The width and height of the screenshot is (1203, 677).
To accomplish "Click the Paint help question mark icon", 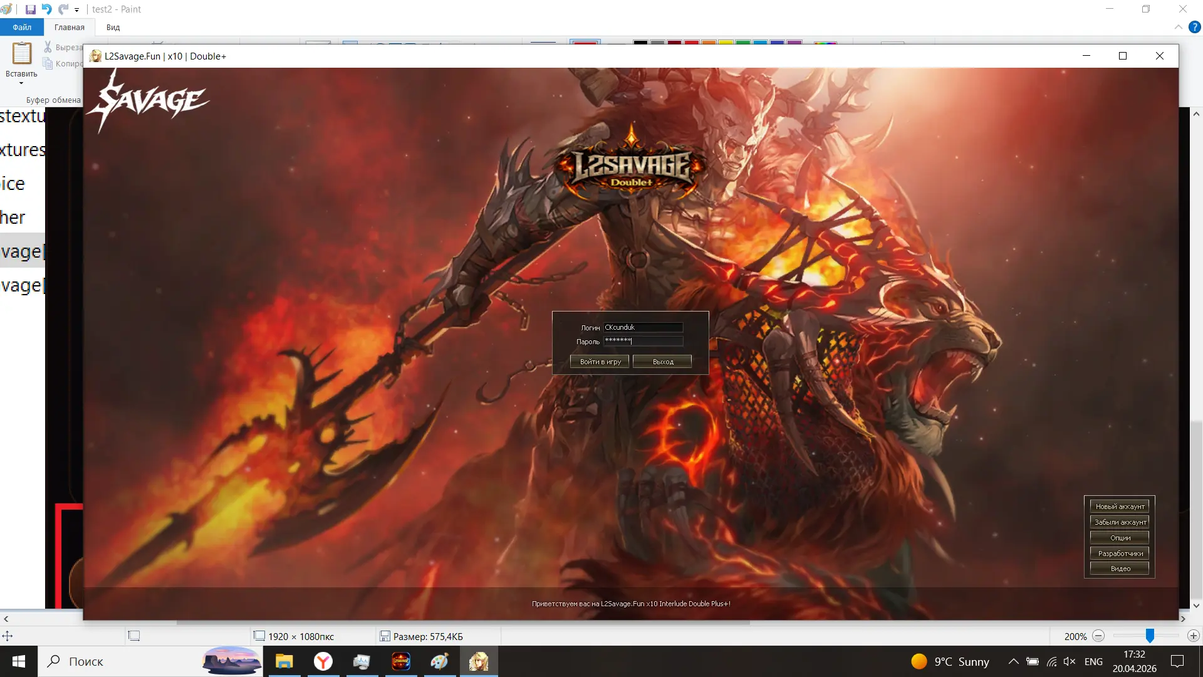I will 1195,27.
